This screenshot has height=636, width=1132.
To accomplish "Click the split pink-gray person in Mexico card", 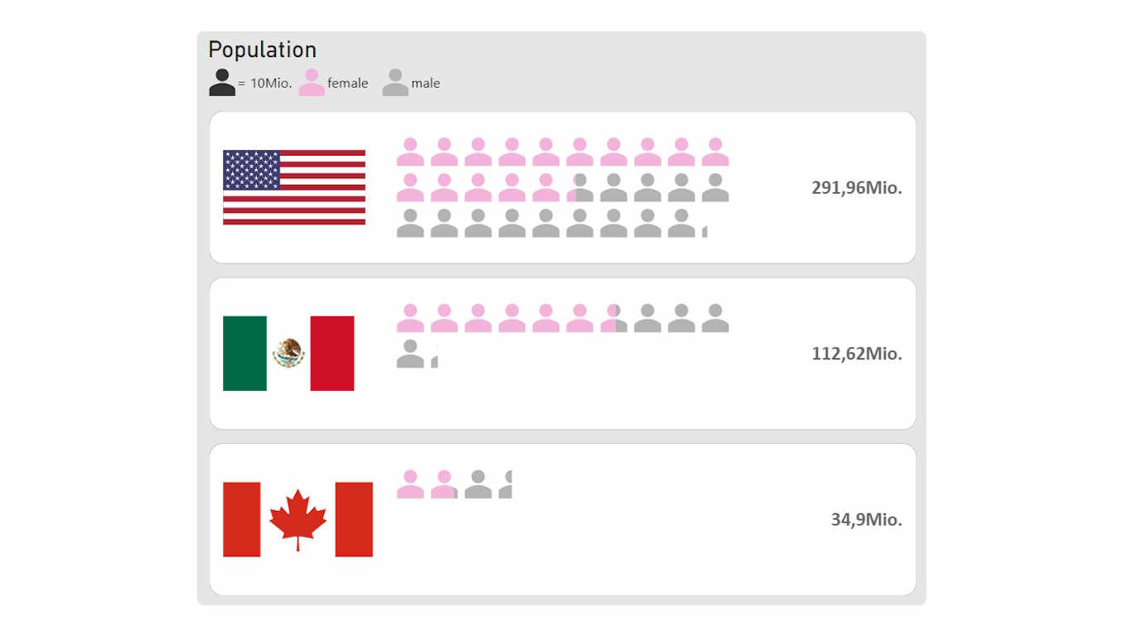I will [613, 318].
